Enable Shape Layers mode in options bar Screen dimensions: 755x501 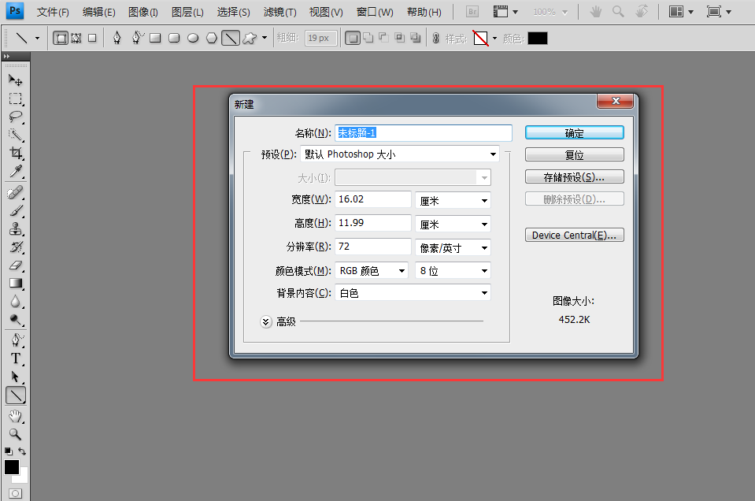[x=61, y=38]
